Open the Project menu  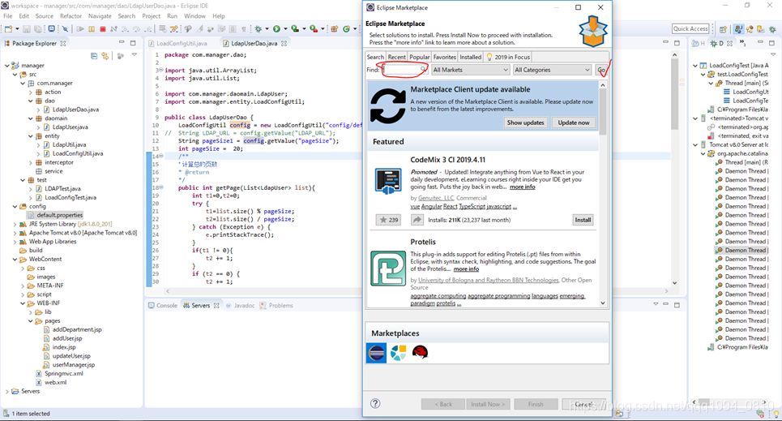click(x=151, y=16)
